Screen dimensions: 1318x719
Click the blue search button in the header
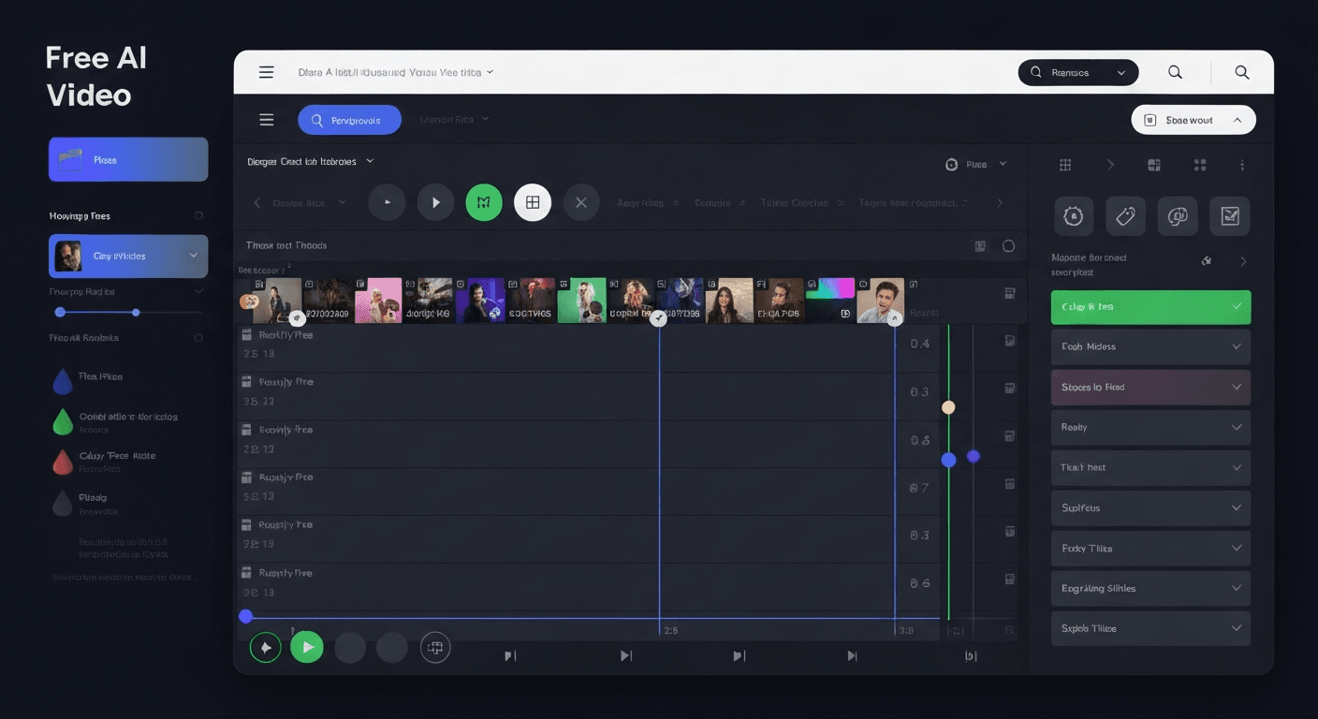point(349,119)
